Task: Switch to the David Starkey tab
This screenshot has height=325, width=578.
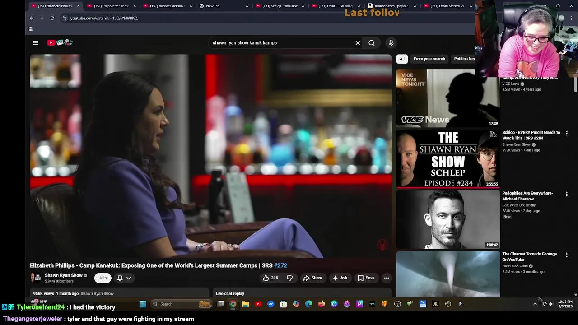Action: pos(447,6)
